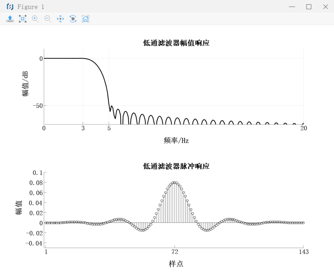Click the peak of the impulse response stem plot
Viewport: 334px width, 278px height.
[x=174, y=183]
